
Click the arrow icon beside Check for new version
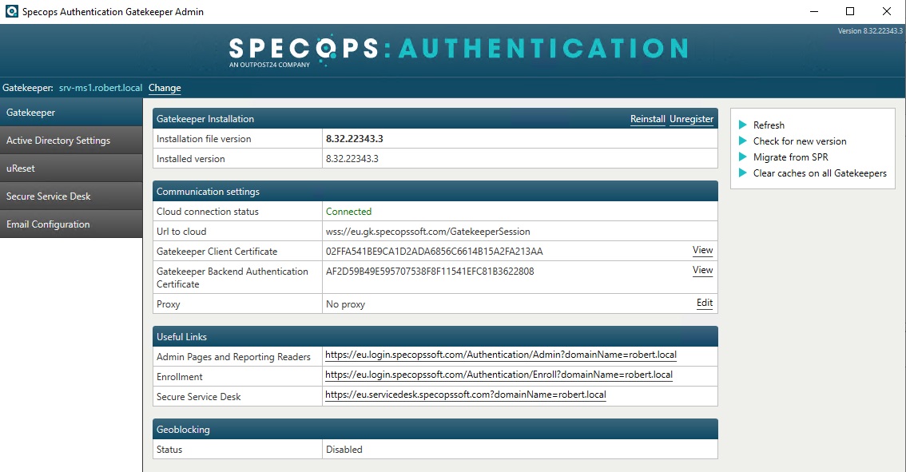(743, 141)
